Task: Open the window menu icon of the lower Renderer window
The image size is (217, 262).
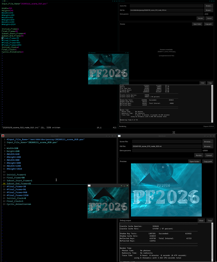Action: (x=119, y=136)
